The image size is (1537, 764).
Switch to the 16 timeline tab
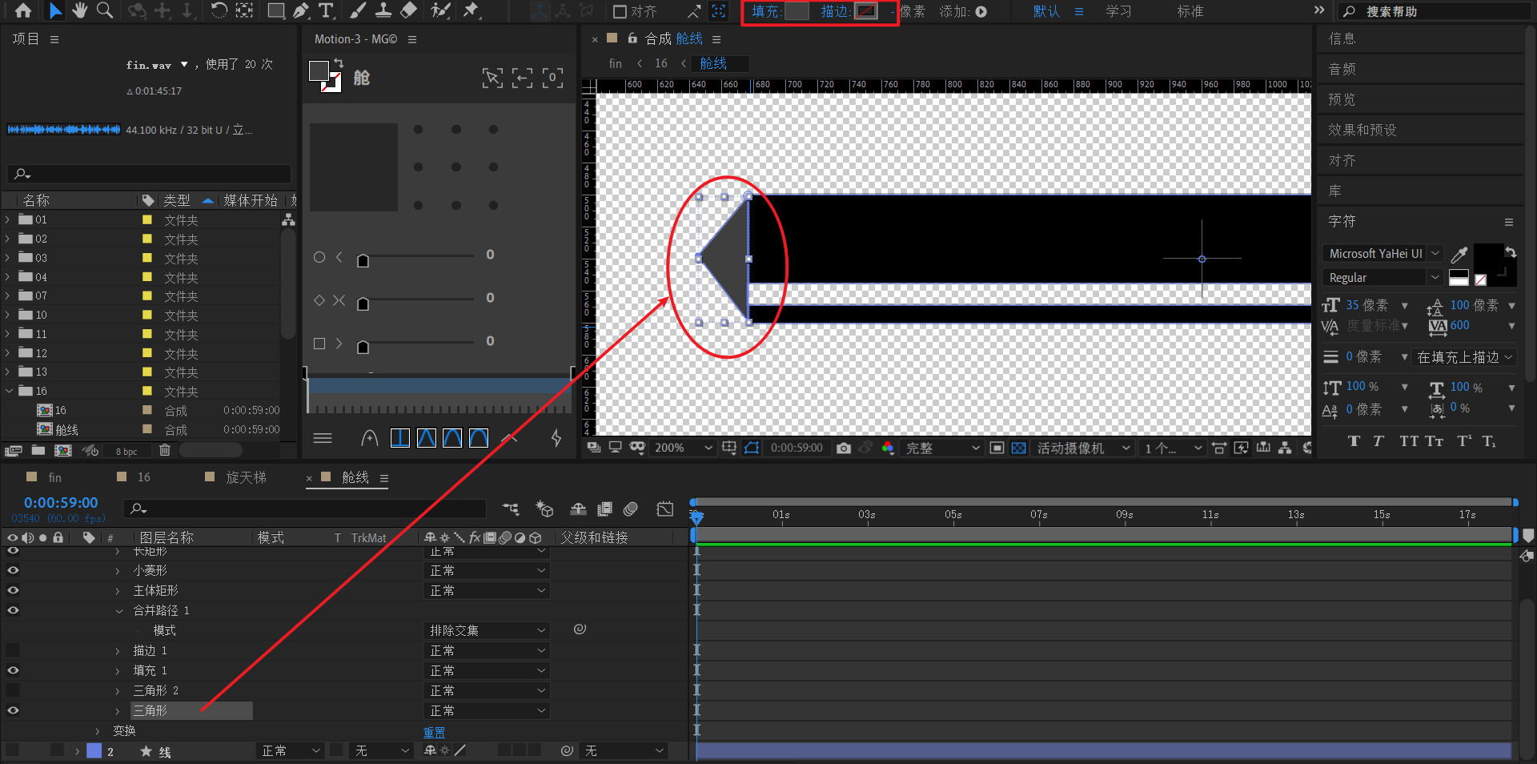click(144, 477)
